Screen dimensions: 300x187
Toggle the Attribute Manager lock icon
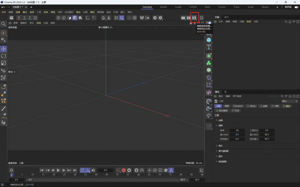point(290,96)
